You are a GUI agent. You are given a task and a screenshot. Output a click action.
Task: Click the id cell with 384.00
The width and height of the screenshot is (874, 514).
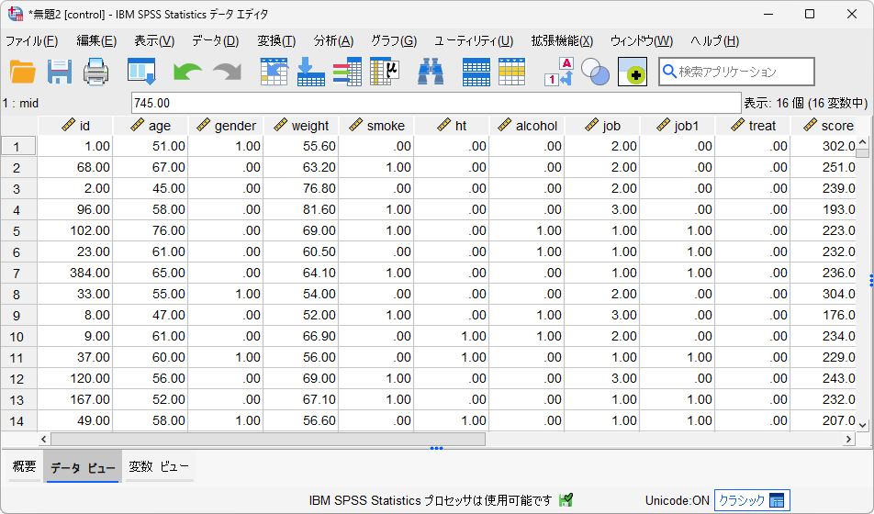tap(75, 273)
